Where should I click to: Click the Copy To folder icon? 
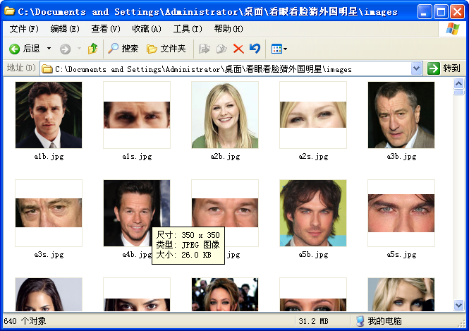(221, 49)
